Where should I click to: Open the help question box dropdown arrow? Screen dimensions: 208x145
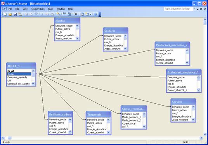point(194,9)
